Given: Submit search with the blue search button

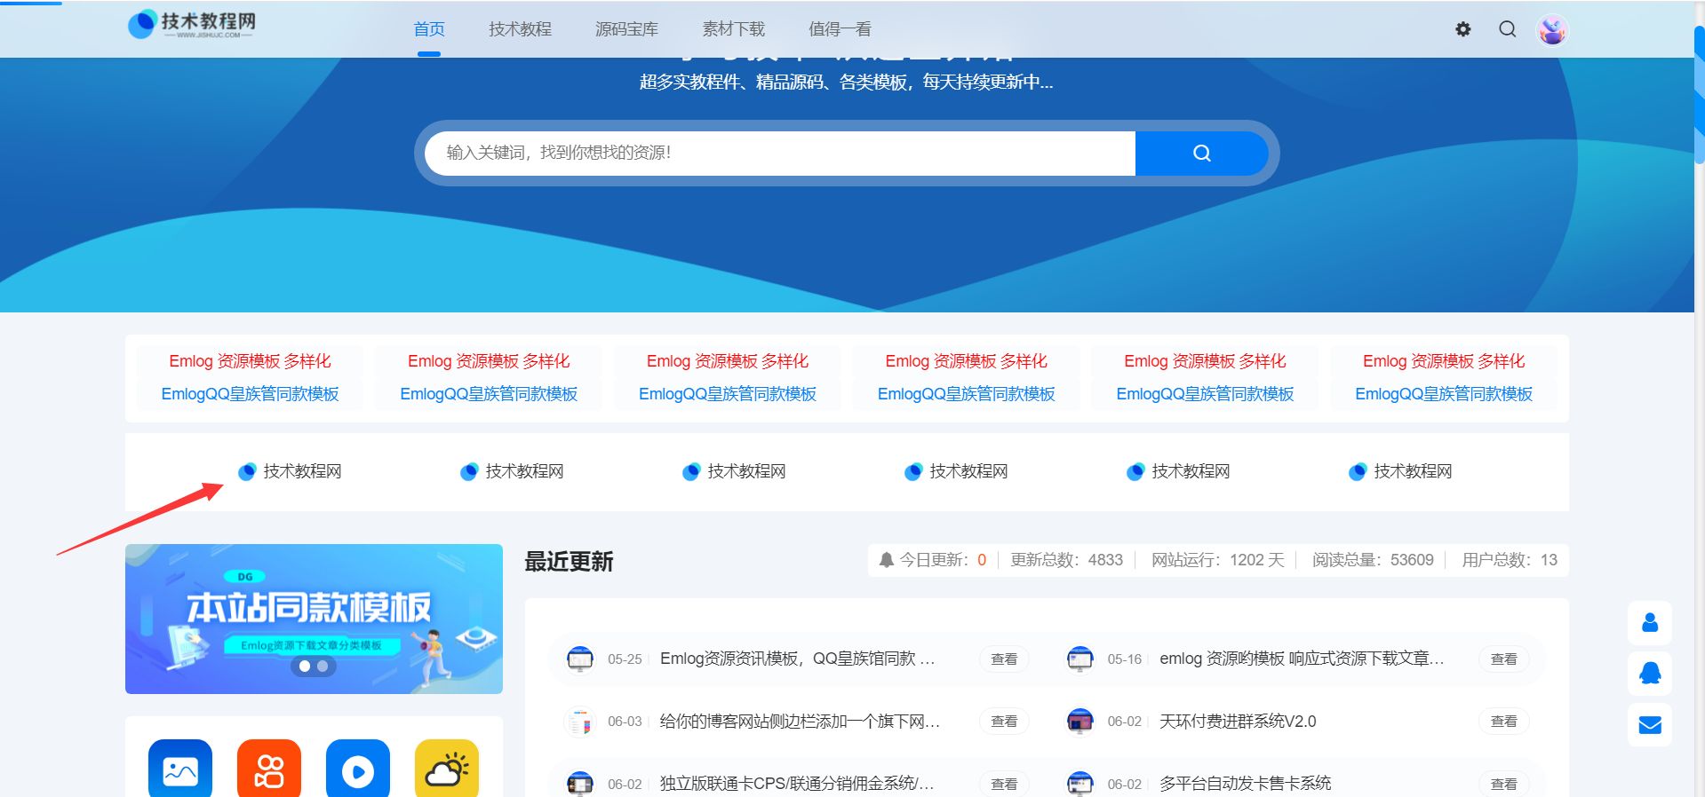Looking at the screenshot, I should coord(1201,153).
